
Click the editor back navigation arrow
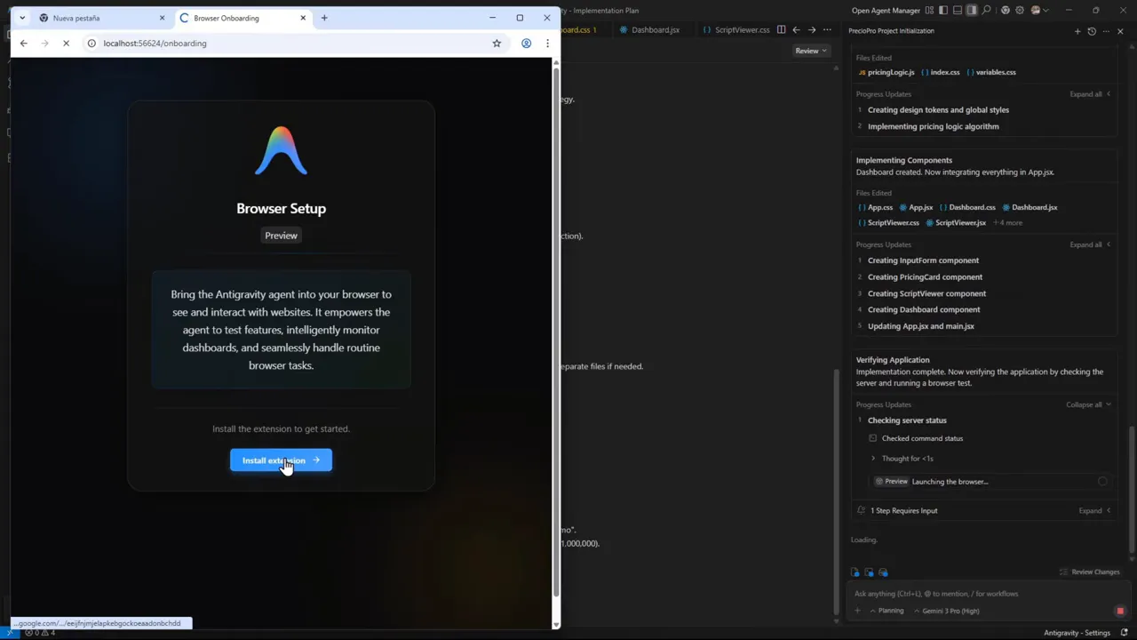pos(797,29)
